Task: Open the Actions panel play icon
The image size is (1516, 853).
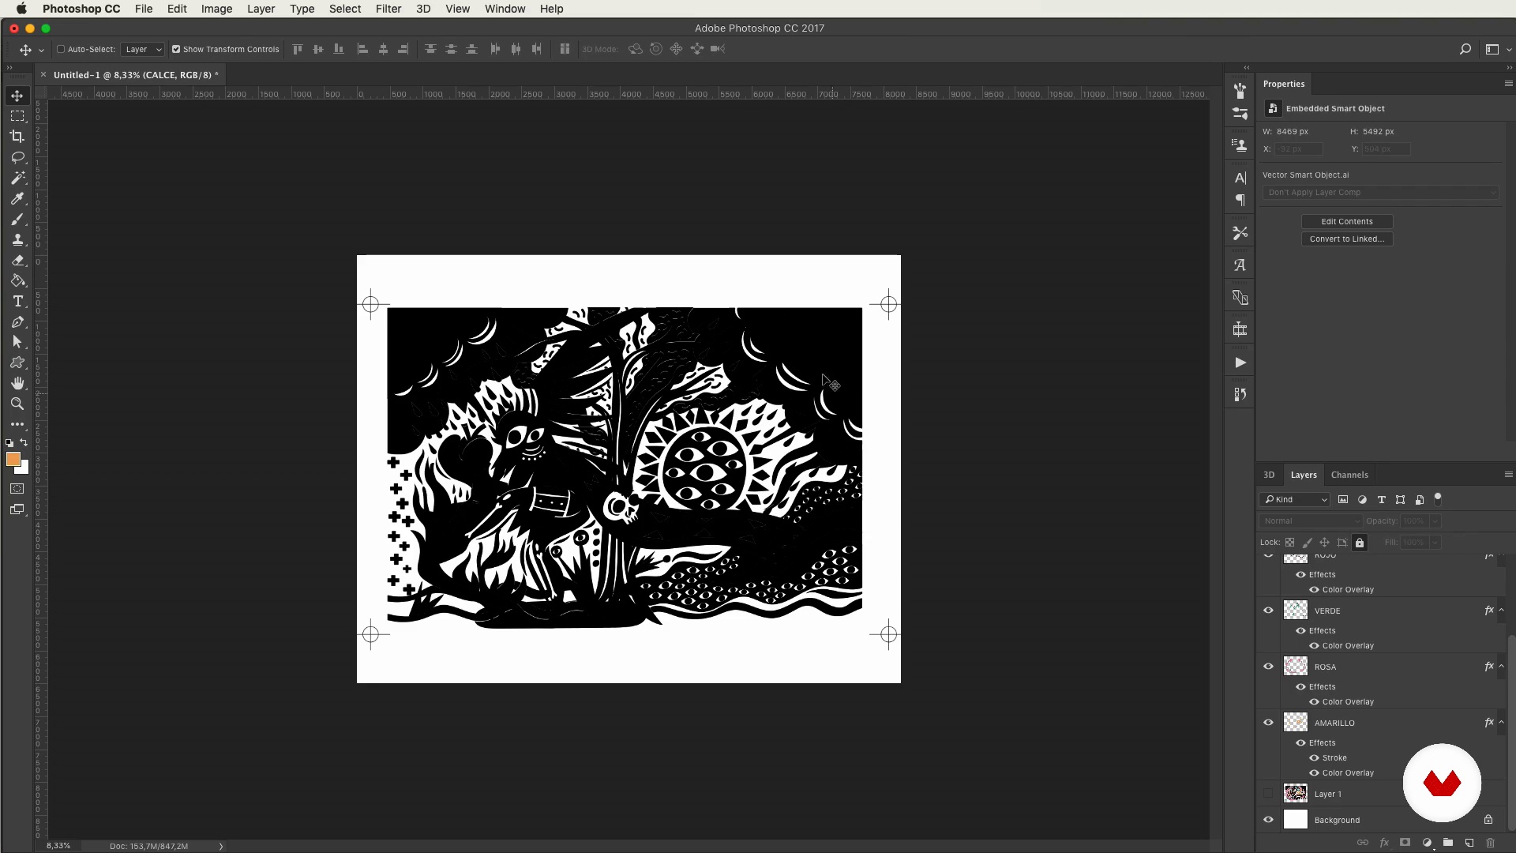Action: coord(1240,363)
